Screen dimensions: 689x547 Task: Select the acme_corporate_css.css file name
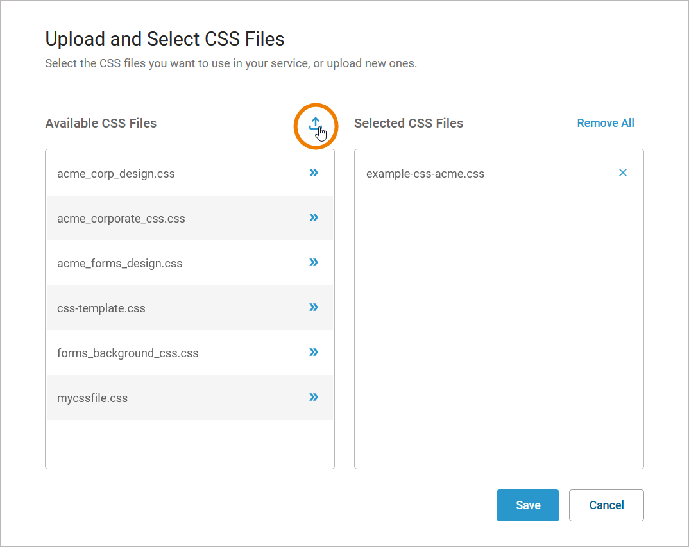point(121,219)
